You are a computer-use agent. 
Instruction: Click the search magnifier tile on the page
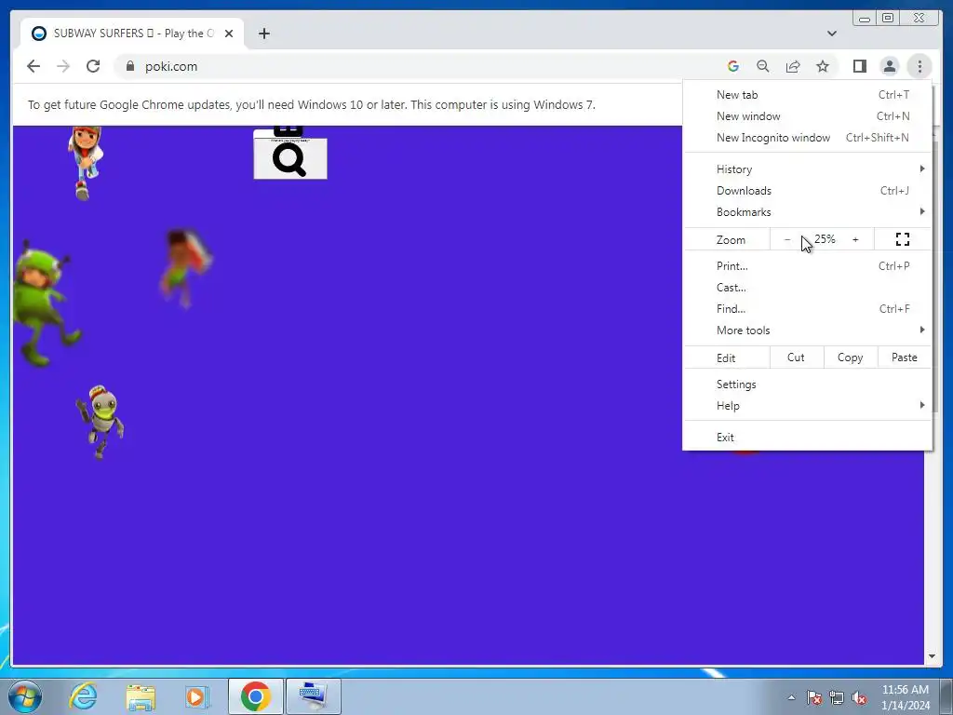pyautogui.click(x=290, y=158)
